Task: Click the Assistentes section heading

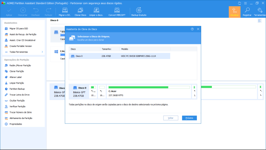Action: [11, 23]
